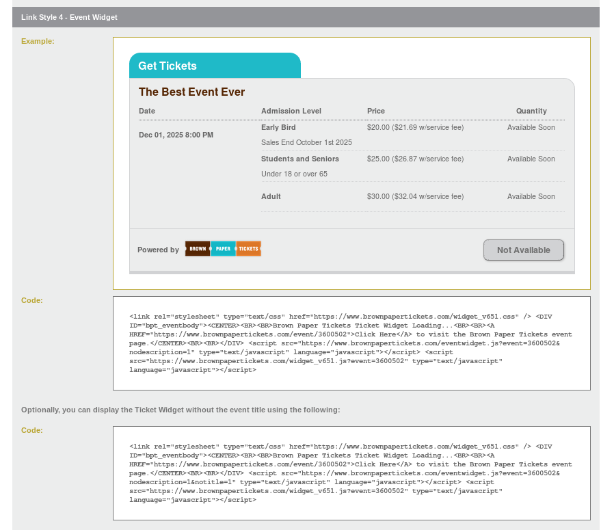Click the Powered by text
The width and height of the screenshot is (614, 530).
[x=158, y=250]
